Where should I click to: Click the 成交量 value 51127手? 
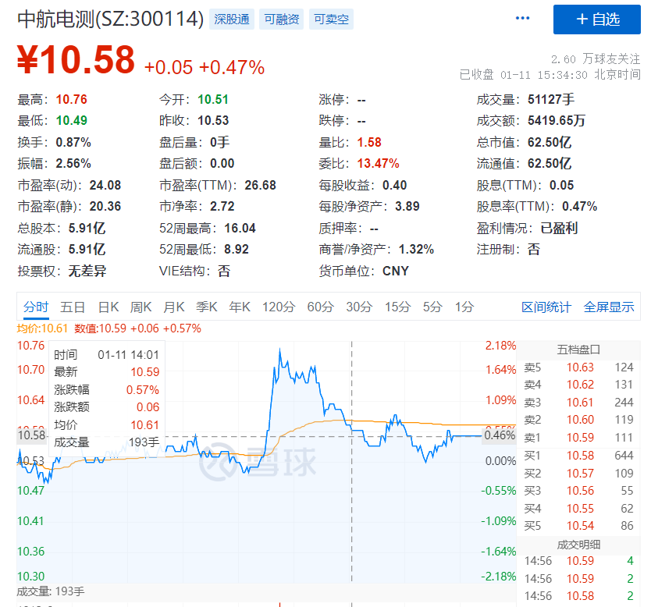coord(551,100)
